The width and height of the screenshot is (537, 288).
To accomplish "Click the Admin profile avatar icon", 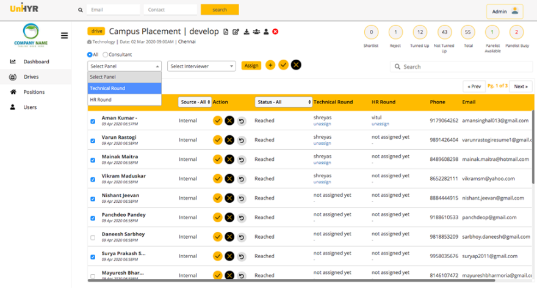I will 515,11.
